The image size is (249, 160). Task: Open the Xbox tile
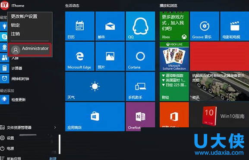click(174, 26)
